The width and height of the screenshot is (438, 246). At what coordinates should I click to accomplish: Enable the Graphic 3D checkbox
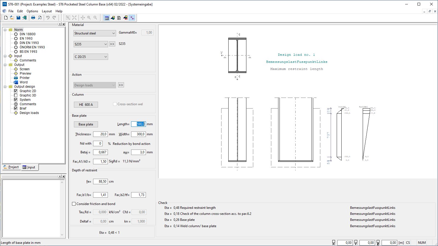pos(16,95)
